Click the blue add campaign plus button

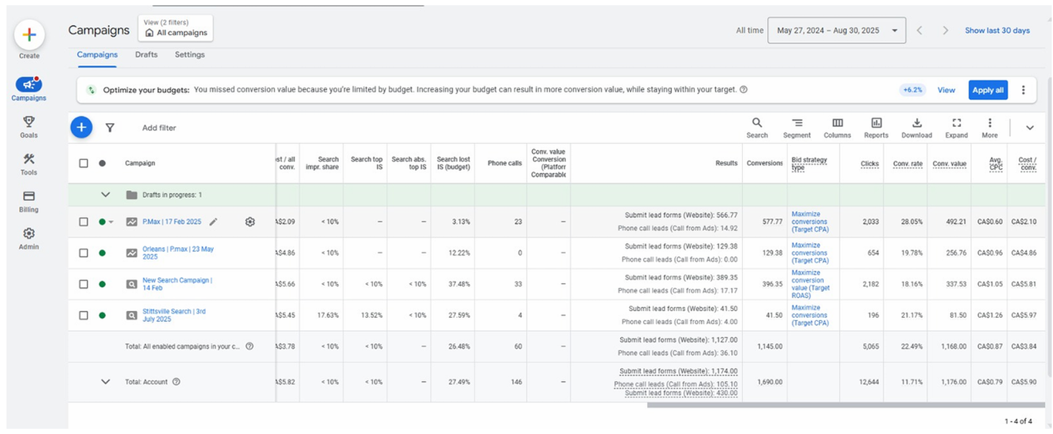click(81, 127)
